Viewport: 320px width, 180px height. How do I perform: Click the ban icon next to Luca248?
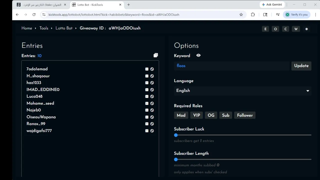click(152, 96)
